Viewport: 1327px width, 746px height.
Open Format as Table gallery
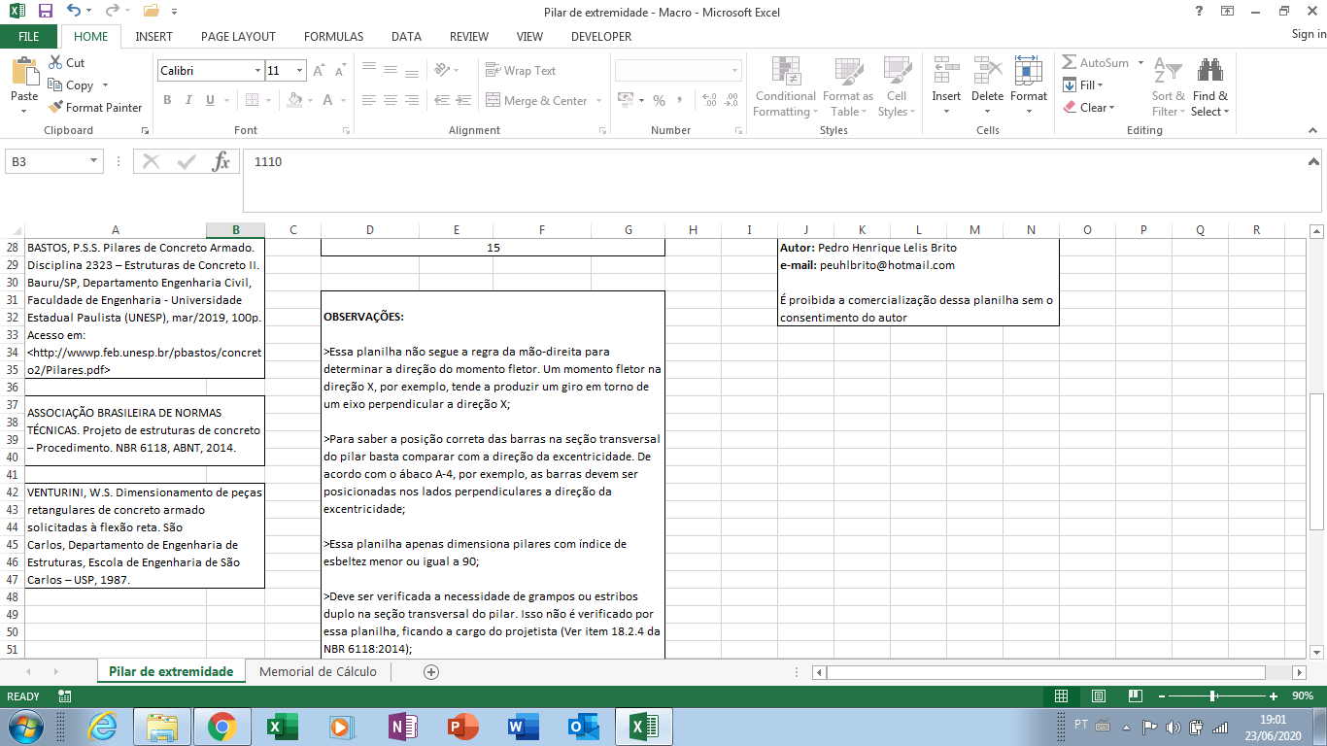click(x=848, y=86)
